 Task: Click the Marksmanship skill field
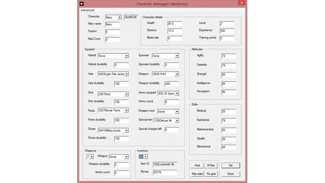click(x=229, y=130)
